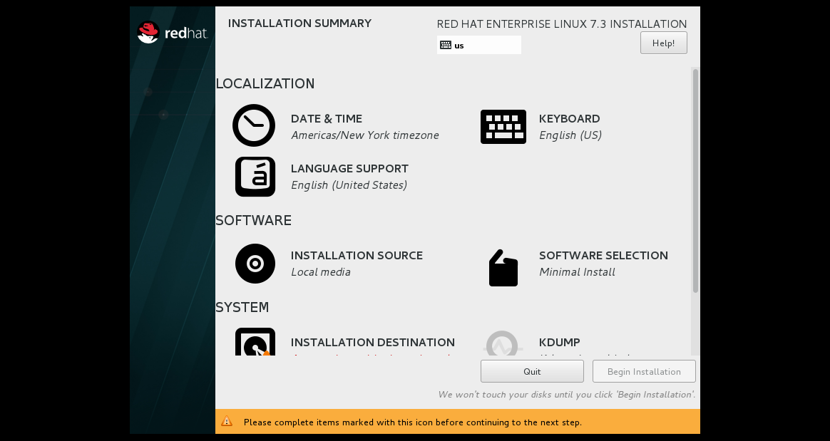Image resolution: width=830 pixels, height=441 pixels.
Task: Click the us keyboard layout indicator
Action: click(479, 45)
